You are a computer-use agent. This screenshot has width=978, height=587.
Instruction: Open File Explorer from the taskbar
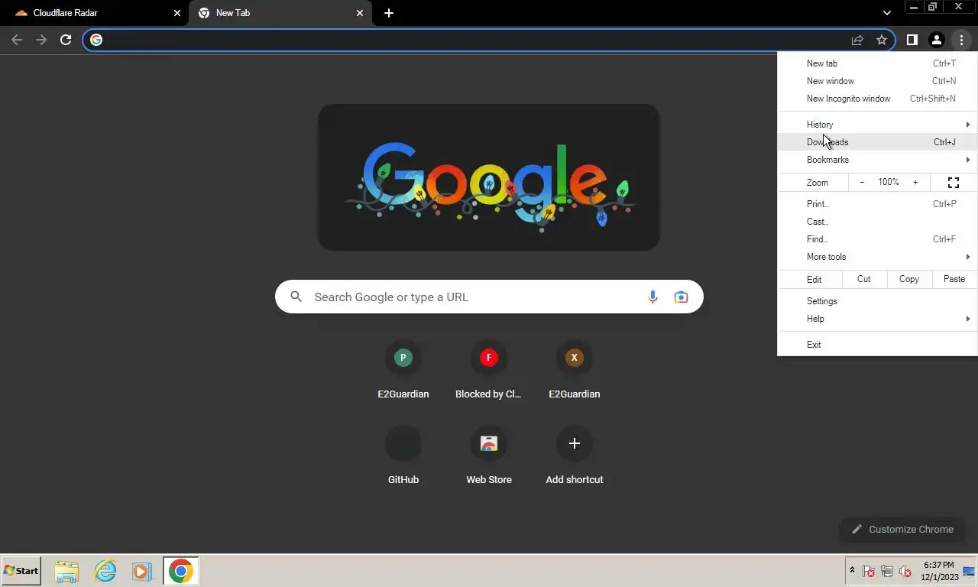tap(66, 571)
